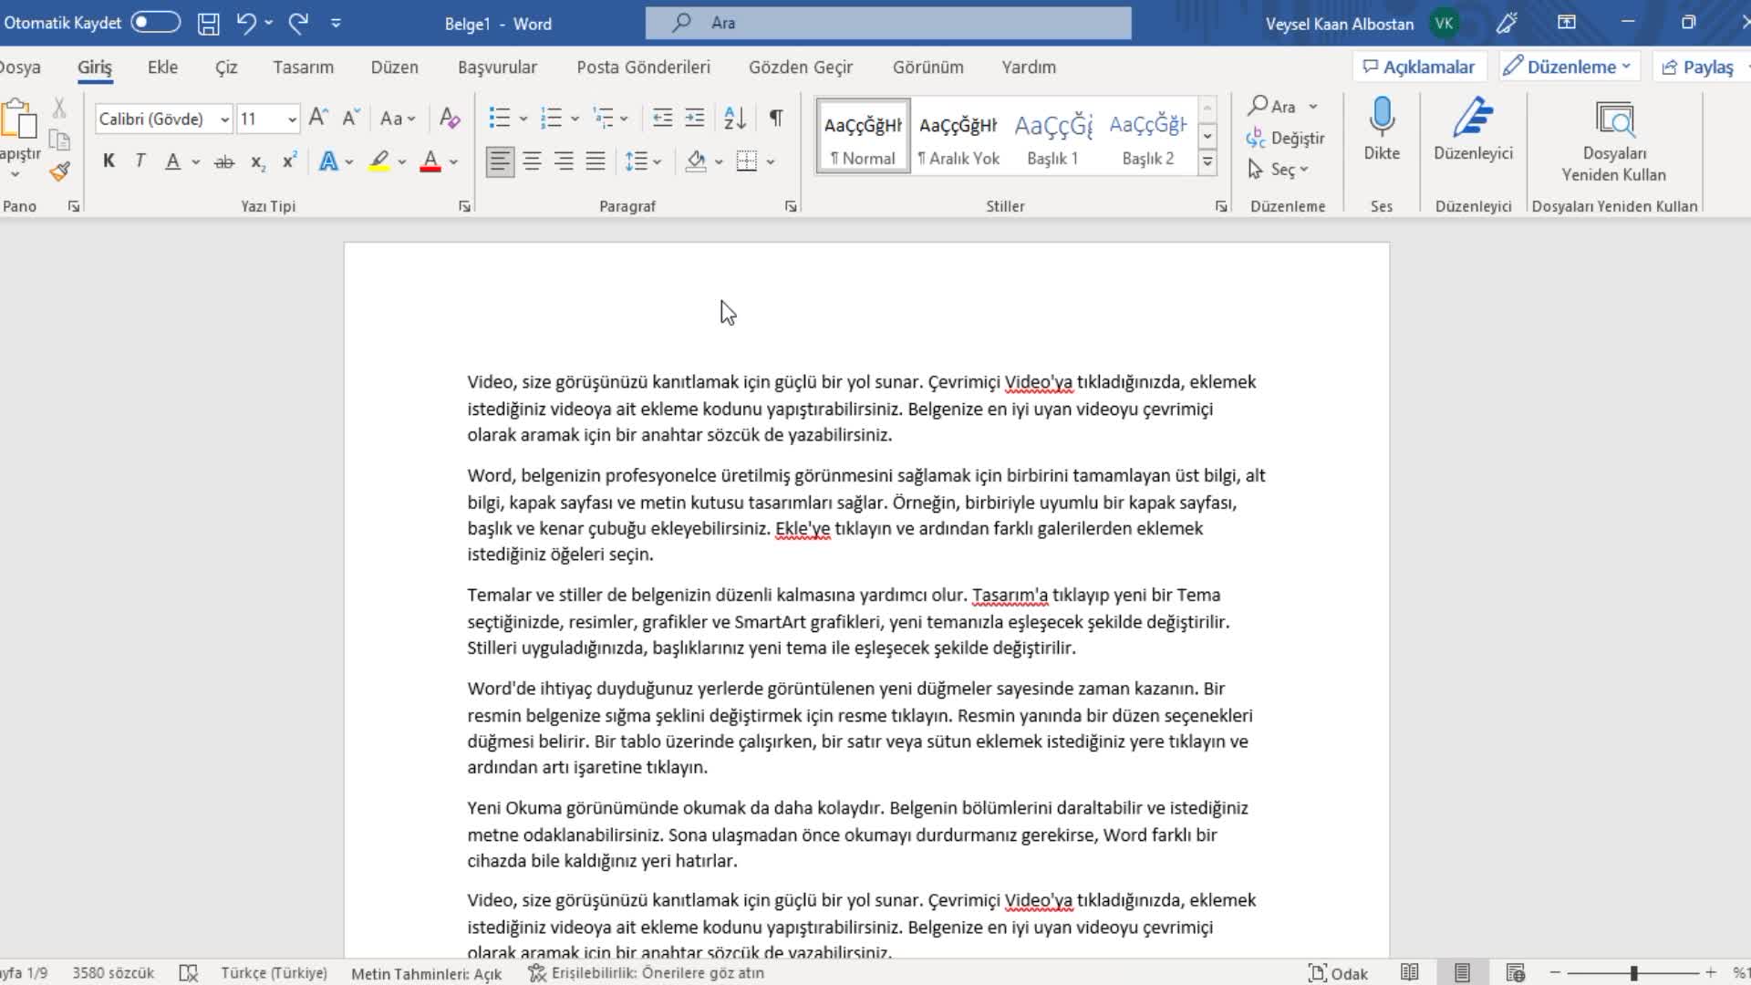Click the 3580 sözcük word count
This screenshot has width=1751, height=985.
click(113, 973)
